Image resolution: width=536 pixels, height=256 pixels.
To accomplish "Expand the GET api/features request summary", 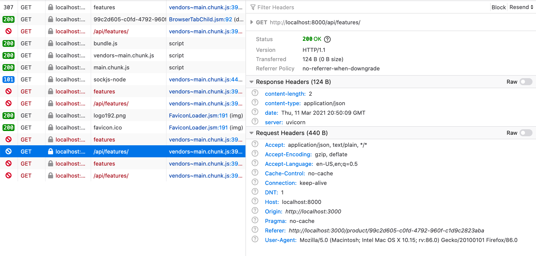I will click(x=251, y=22).
